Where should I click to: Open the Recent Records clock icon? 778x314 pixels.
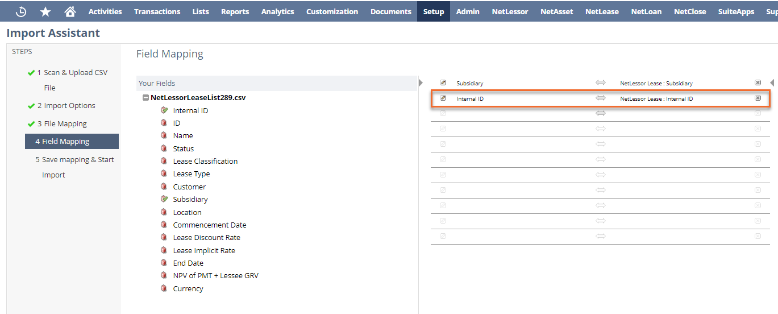[x=21, y=11]
